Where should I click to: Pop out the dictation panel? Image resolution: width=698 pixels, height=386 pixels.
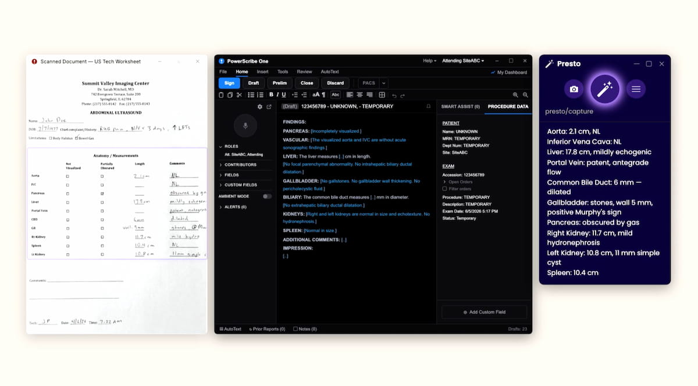point(269,107)
